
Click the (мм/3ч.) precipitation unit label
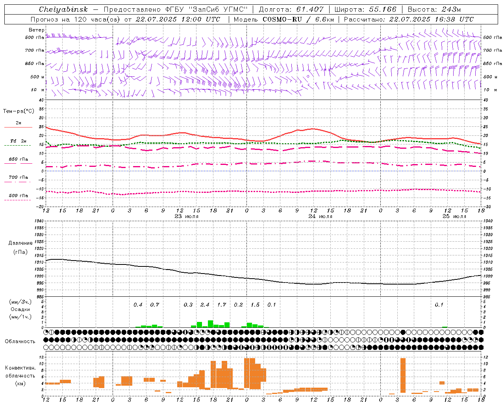pos(20,302)
